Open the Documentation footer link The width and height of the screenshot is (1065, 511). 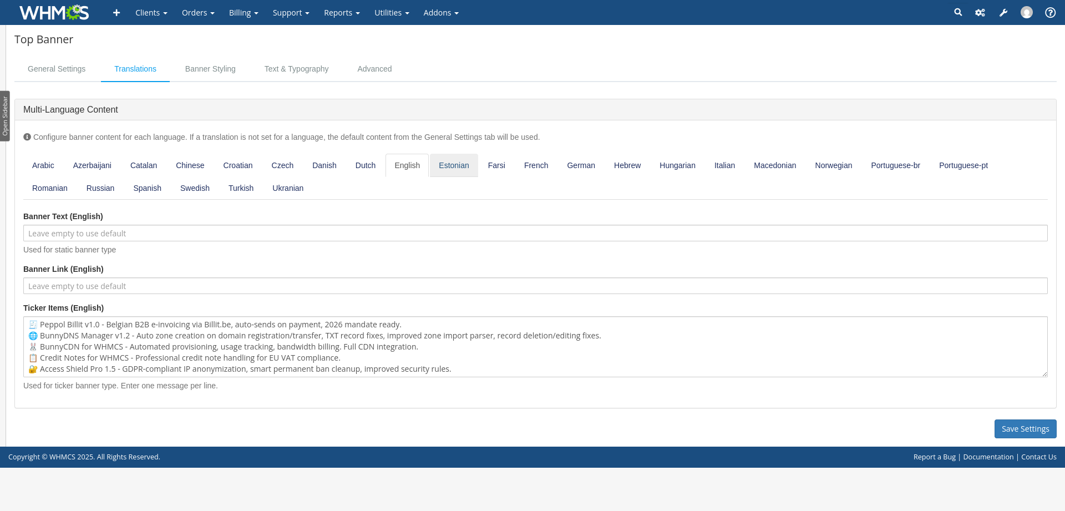coord(988,457)
